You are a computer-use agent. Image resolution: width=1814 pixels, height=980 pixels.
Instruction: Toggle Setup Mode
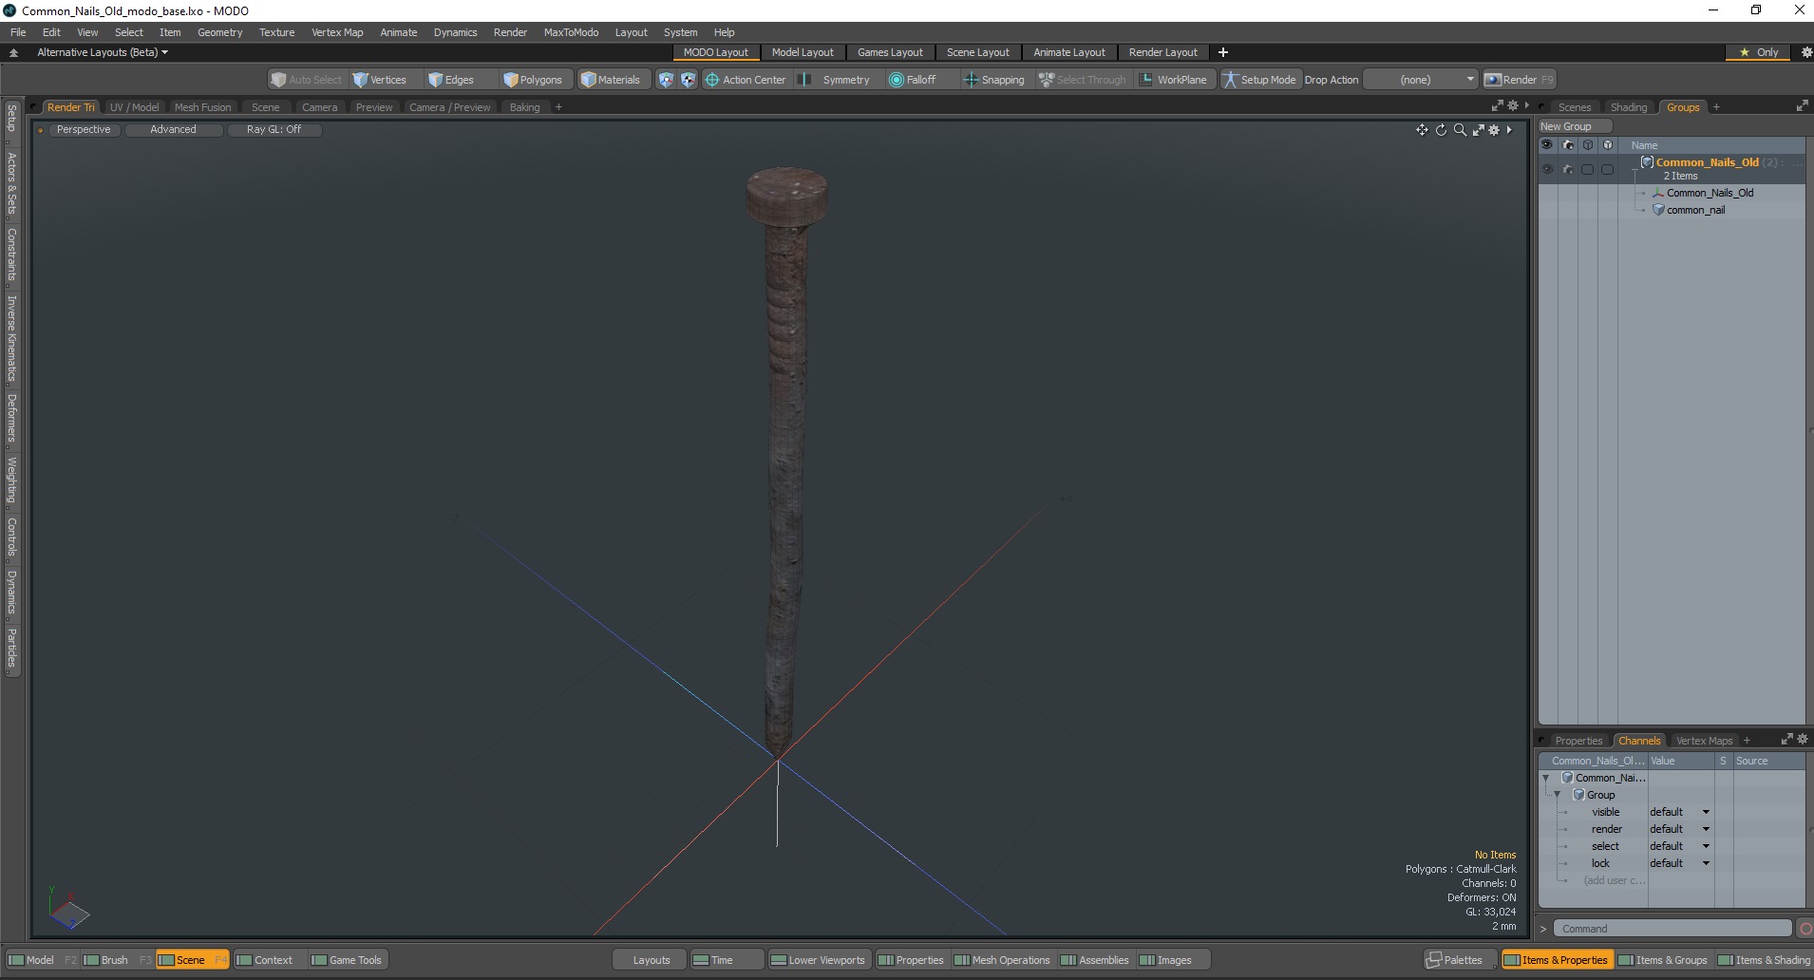(1259, 80)
